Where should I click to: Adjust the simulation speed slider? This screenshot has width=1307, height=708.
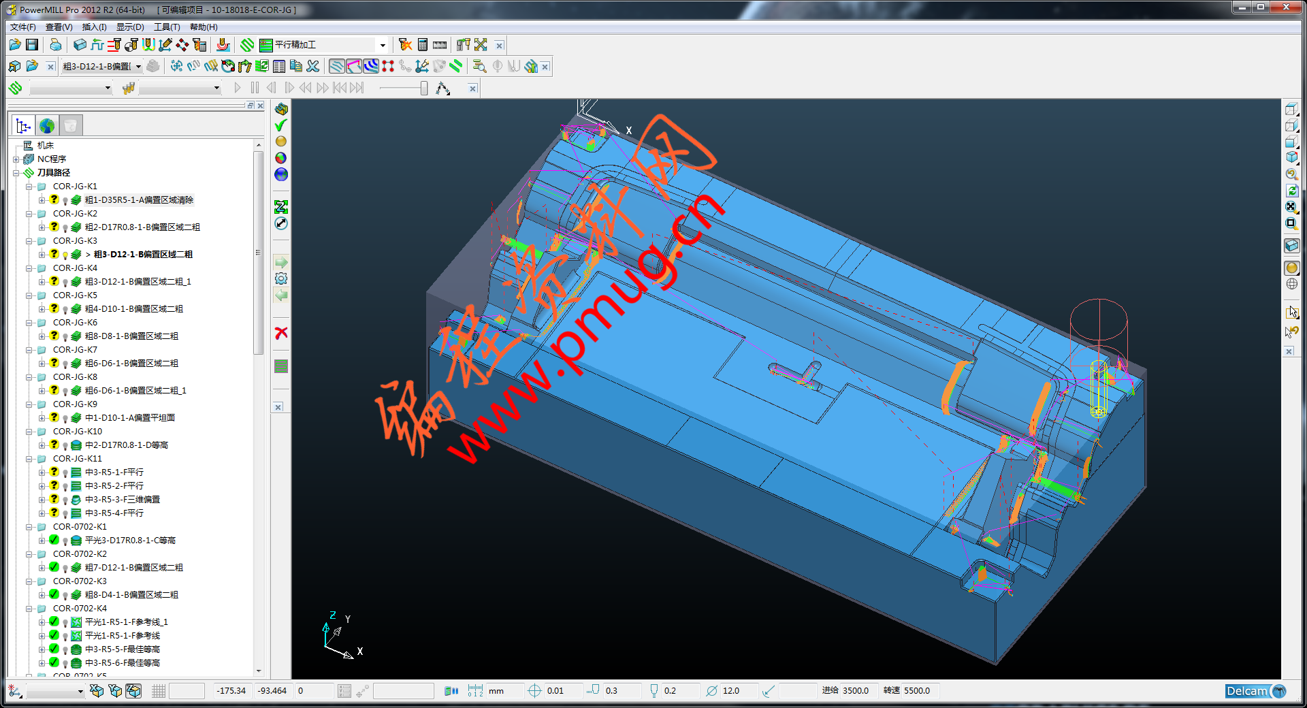tap(423, 88)
